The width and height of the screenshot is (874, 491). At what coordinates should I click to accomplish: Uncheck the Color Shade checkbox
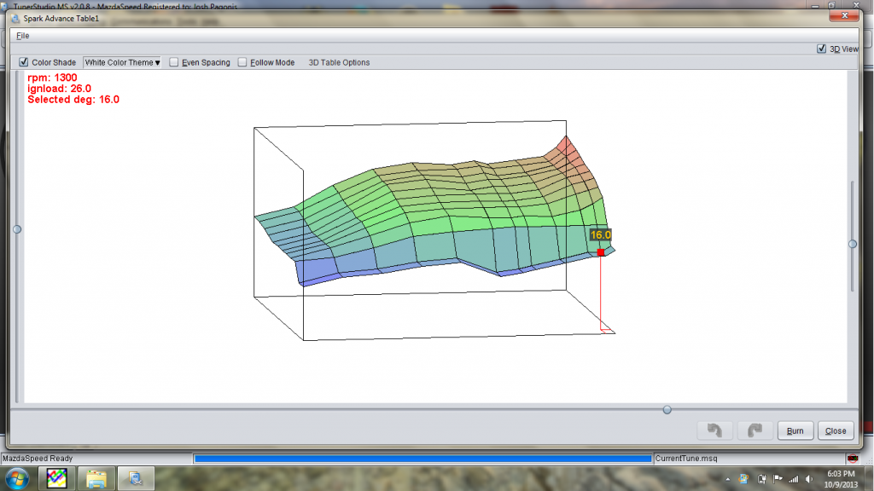[24, 62]
